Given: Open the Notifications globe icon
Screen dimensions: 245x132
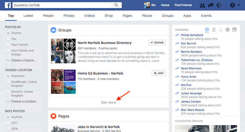Looking at the screenshot, I should pos(219,5).
